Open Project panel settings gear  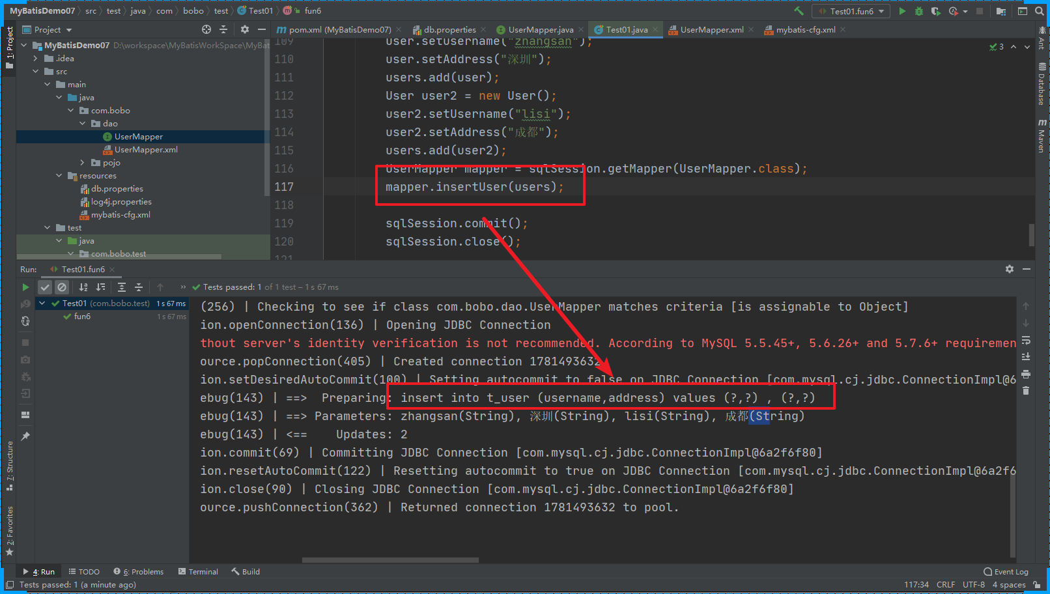pos(245,29)
